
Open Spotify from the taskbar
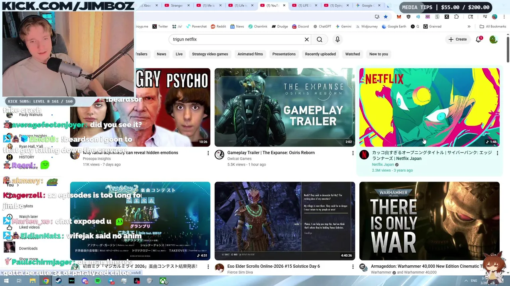(98, 281)
